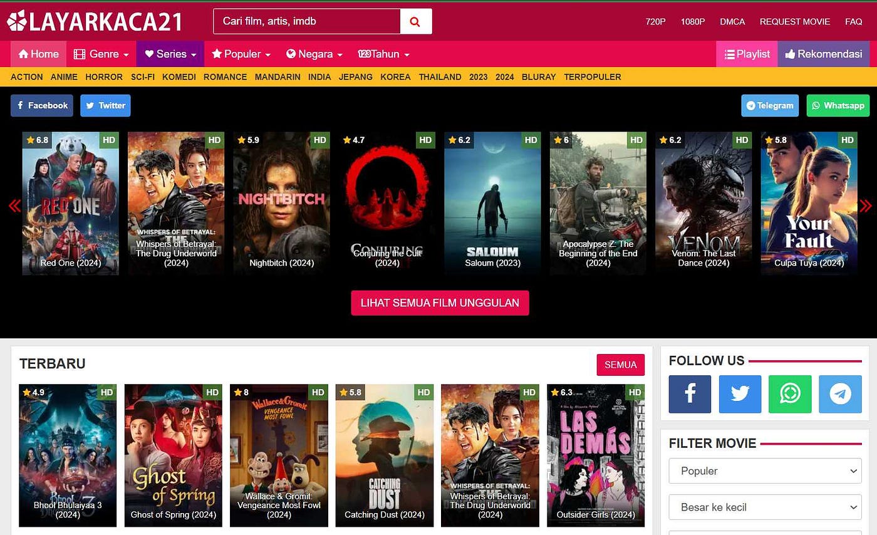Open the FAQ link

pos(854,21)
